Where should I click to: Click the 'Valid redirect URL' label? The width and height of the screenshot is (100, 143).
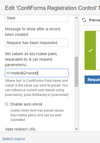tap(21, 129)
